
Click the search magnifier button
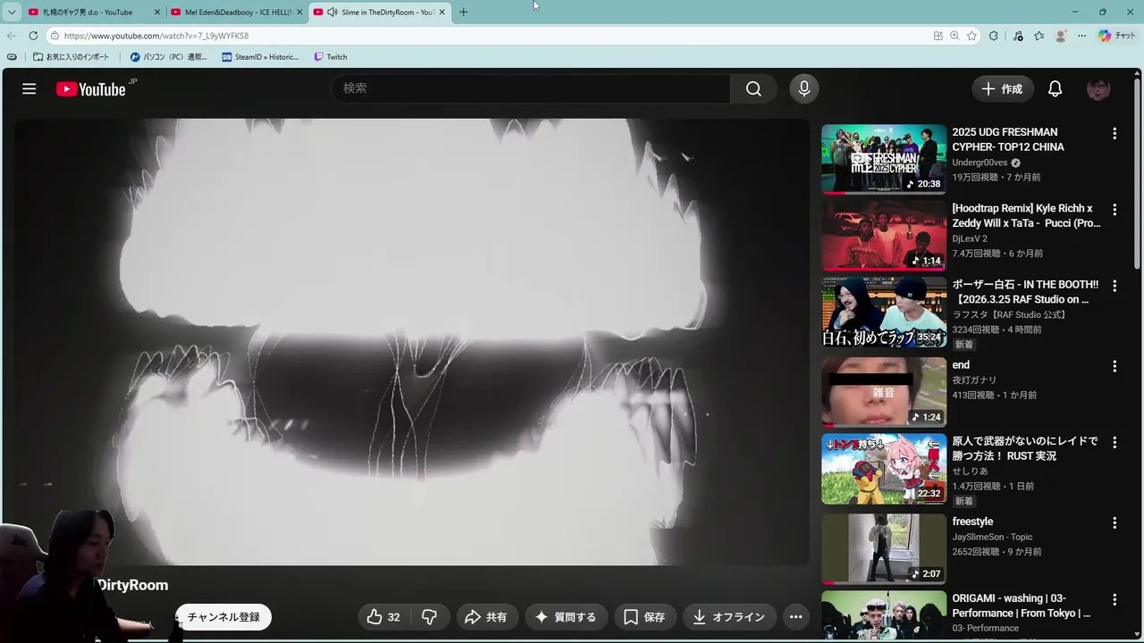tap(753, 88)
